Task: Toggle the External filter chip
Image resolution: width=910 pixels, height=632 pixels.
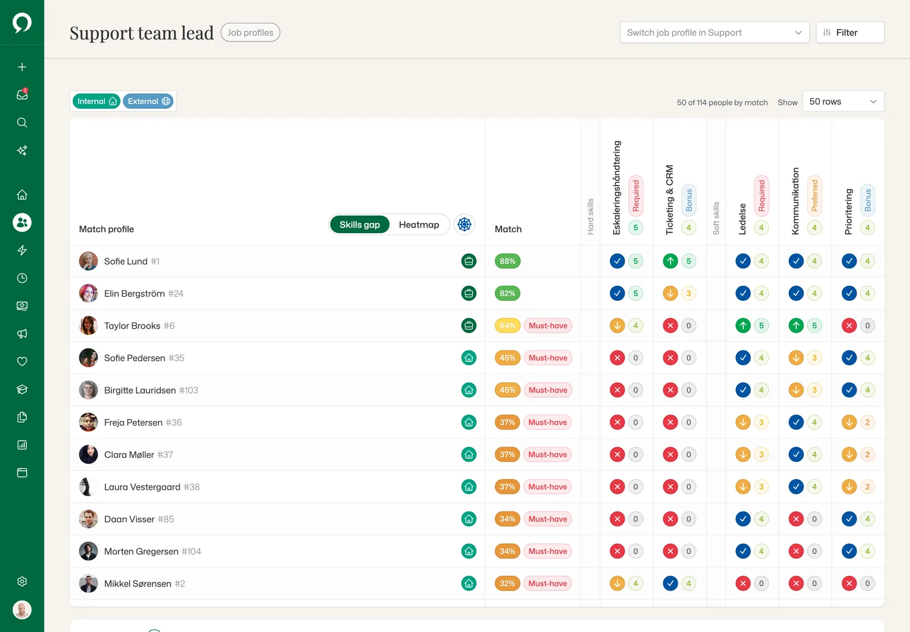Action: point(148,101)
